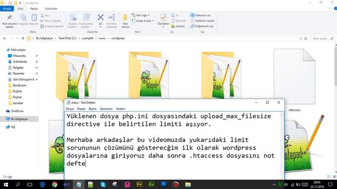The height and width of the screenshot is (189, 337).
Task: Open Google Chrome from the taskbar
Action: click(54, 184)
